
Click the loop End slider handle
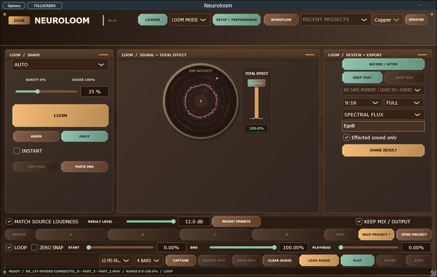(274, 247)
